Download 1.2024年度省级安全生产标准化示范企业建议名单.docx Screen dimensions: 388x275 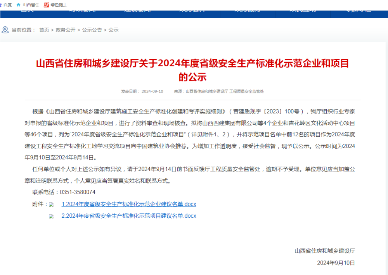(129, 204)
